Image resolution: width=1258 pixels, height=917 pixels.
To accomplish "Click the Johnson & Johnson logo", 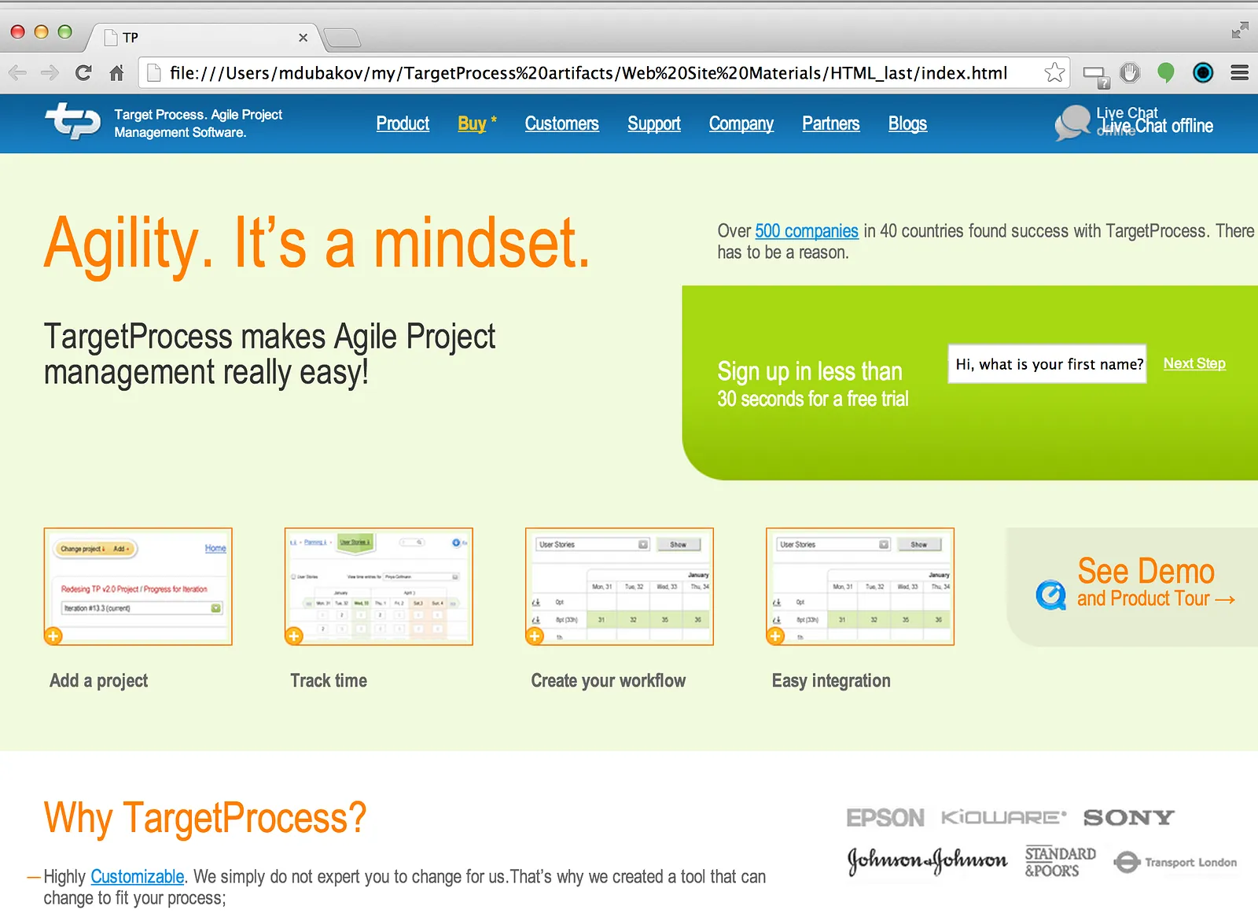I will tap(927, 861).
